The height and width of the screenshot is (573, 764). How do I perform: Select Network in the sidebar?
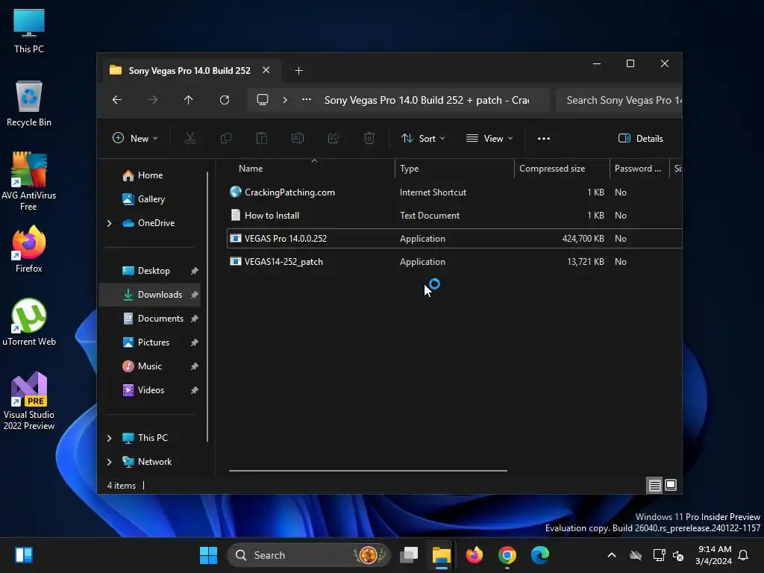(x=154, y=461)
